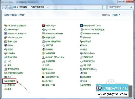Select the 邮件 text

85,81
